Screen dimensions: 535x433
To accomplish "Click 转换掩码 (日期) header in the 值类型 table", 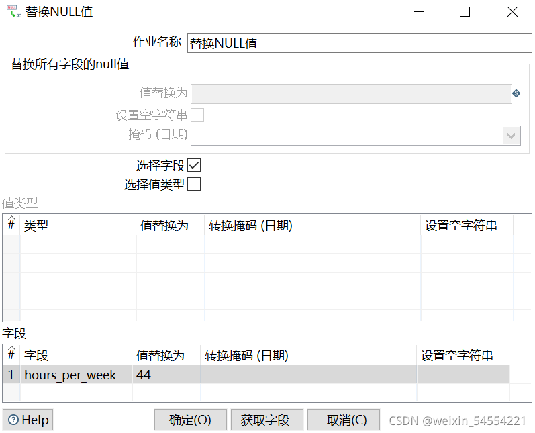I will click(313, 225).
